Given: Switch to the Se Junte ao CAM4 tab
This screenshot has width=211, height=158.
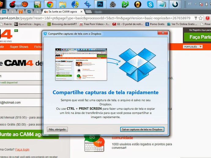Looking at the screenshot, I should tap(63, 12).
